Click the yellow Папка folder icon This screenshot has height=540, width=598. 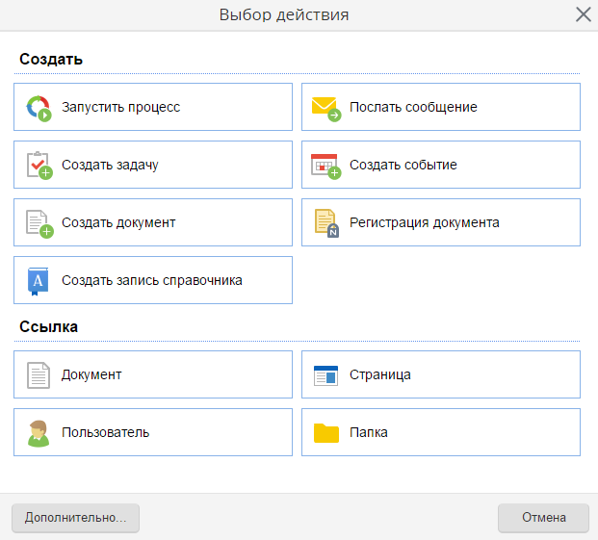[x=326, y=433]
